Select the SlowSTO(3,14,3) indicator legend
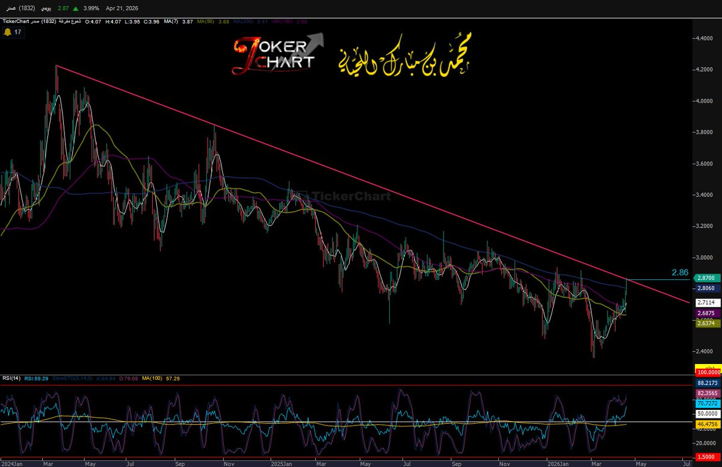 pyautogui.click(x=71, y=378)
